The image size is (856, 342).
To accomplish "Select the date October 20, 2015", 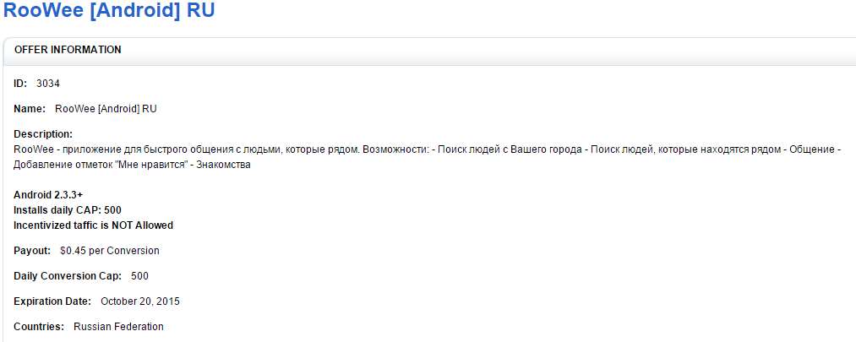I will click(x=140, y=301).
